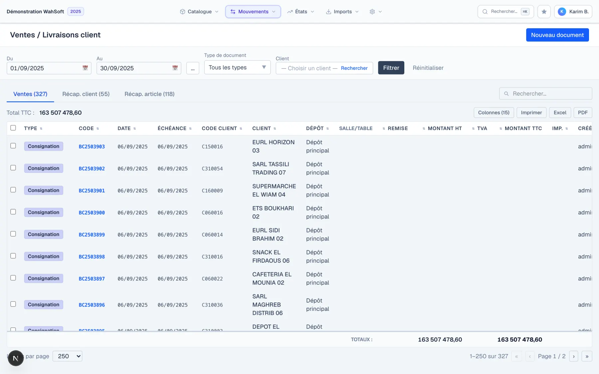
Task: Click the 2025 year badge
Action: (x=76, y=12)
